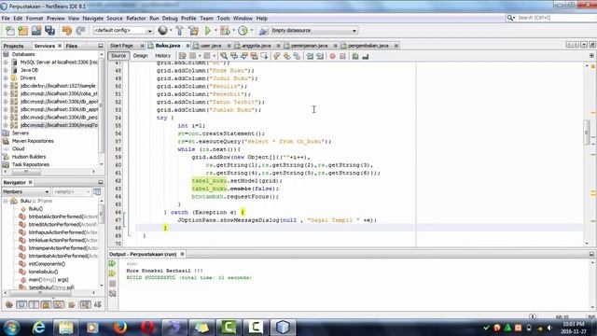Click the Build Project hammer icon
597x336 pixels.
(180, 31)
